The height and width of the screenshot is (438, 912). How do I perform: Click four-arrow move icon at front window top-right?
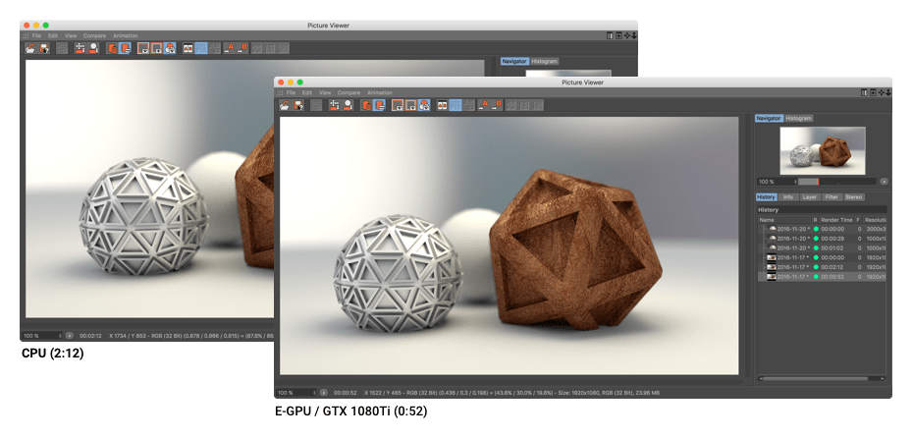882,92
